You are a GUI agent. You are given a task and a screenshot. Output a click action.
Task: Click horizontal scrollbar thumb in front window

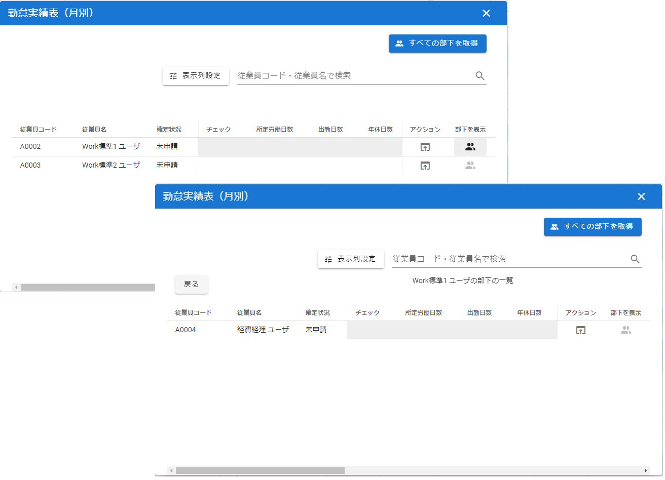pos(260,471)
